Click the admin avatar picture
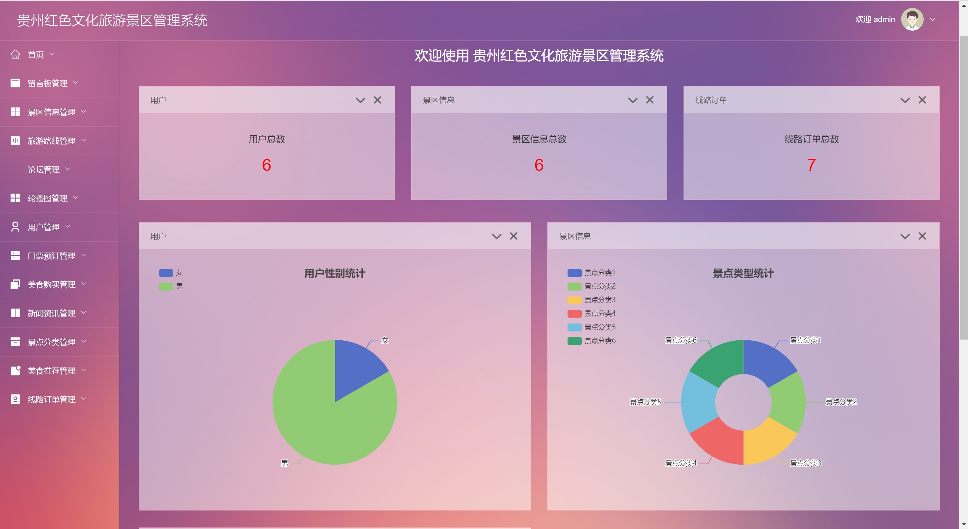The image size is (968, 529). coord(912,19)
